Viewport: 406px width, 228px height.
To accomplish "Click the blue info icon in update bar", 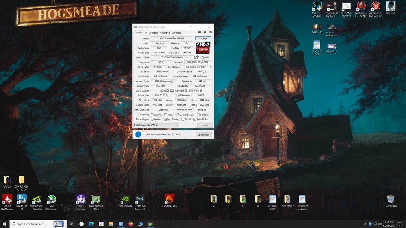I will tap(138, 134).
